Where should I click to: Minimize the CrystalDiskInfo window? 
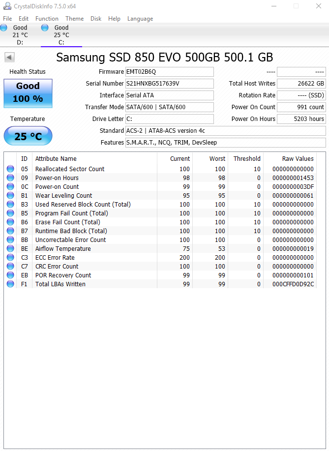[274, 6]
